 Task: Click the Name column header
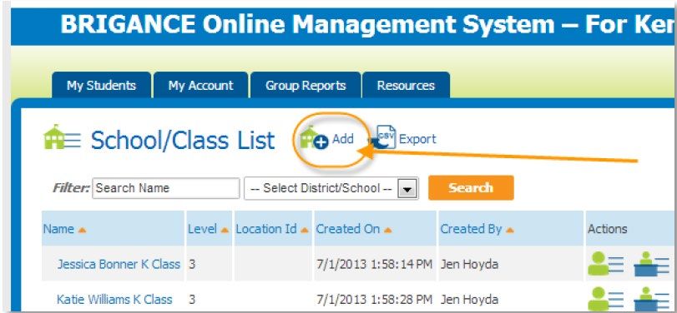(x=114, y=229)
